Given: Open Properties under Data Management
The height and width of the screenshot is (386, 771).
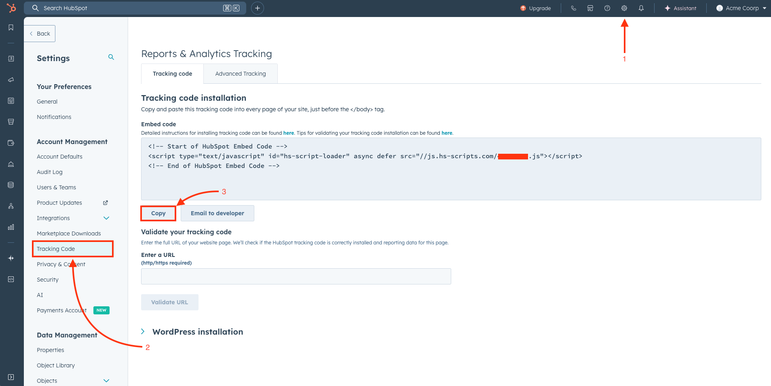Looking at the screenshot, I should click(51, 350).
